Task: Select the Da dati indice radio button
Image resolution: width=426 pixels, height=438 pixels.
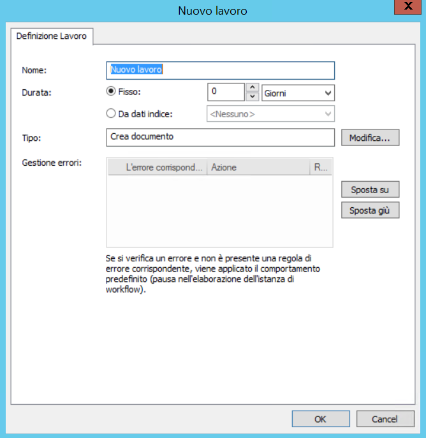Action: (111, 113)
